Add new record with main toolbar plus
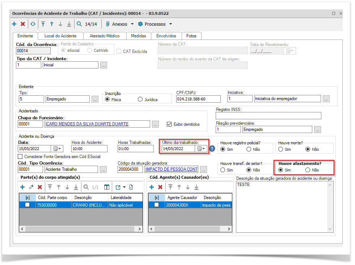 tap(14, 24)
